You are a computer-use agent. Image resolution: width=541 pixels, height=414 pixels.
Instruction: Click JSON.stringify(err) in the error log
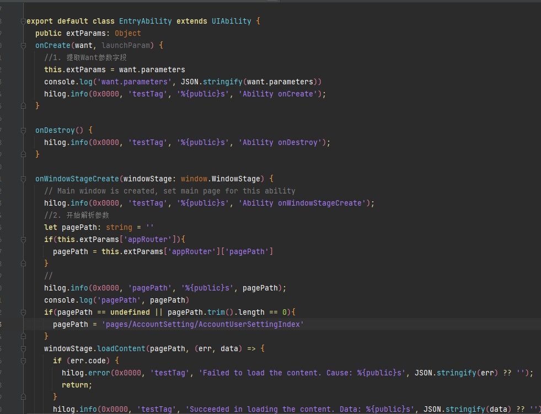click(x=456, y=373)
